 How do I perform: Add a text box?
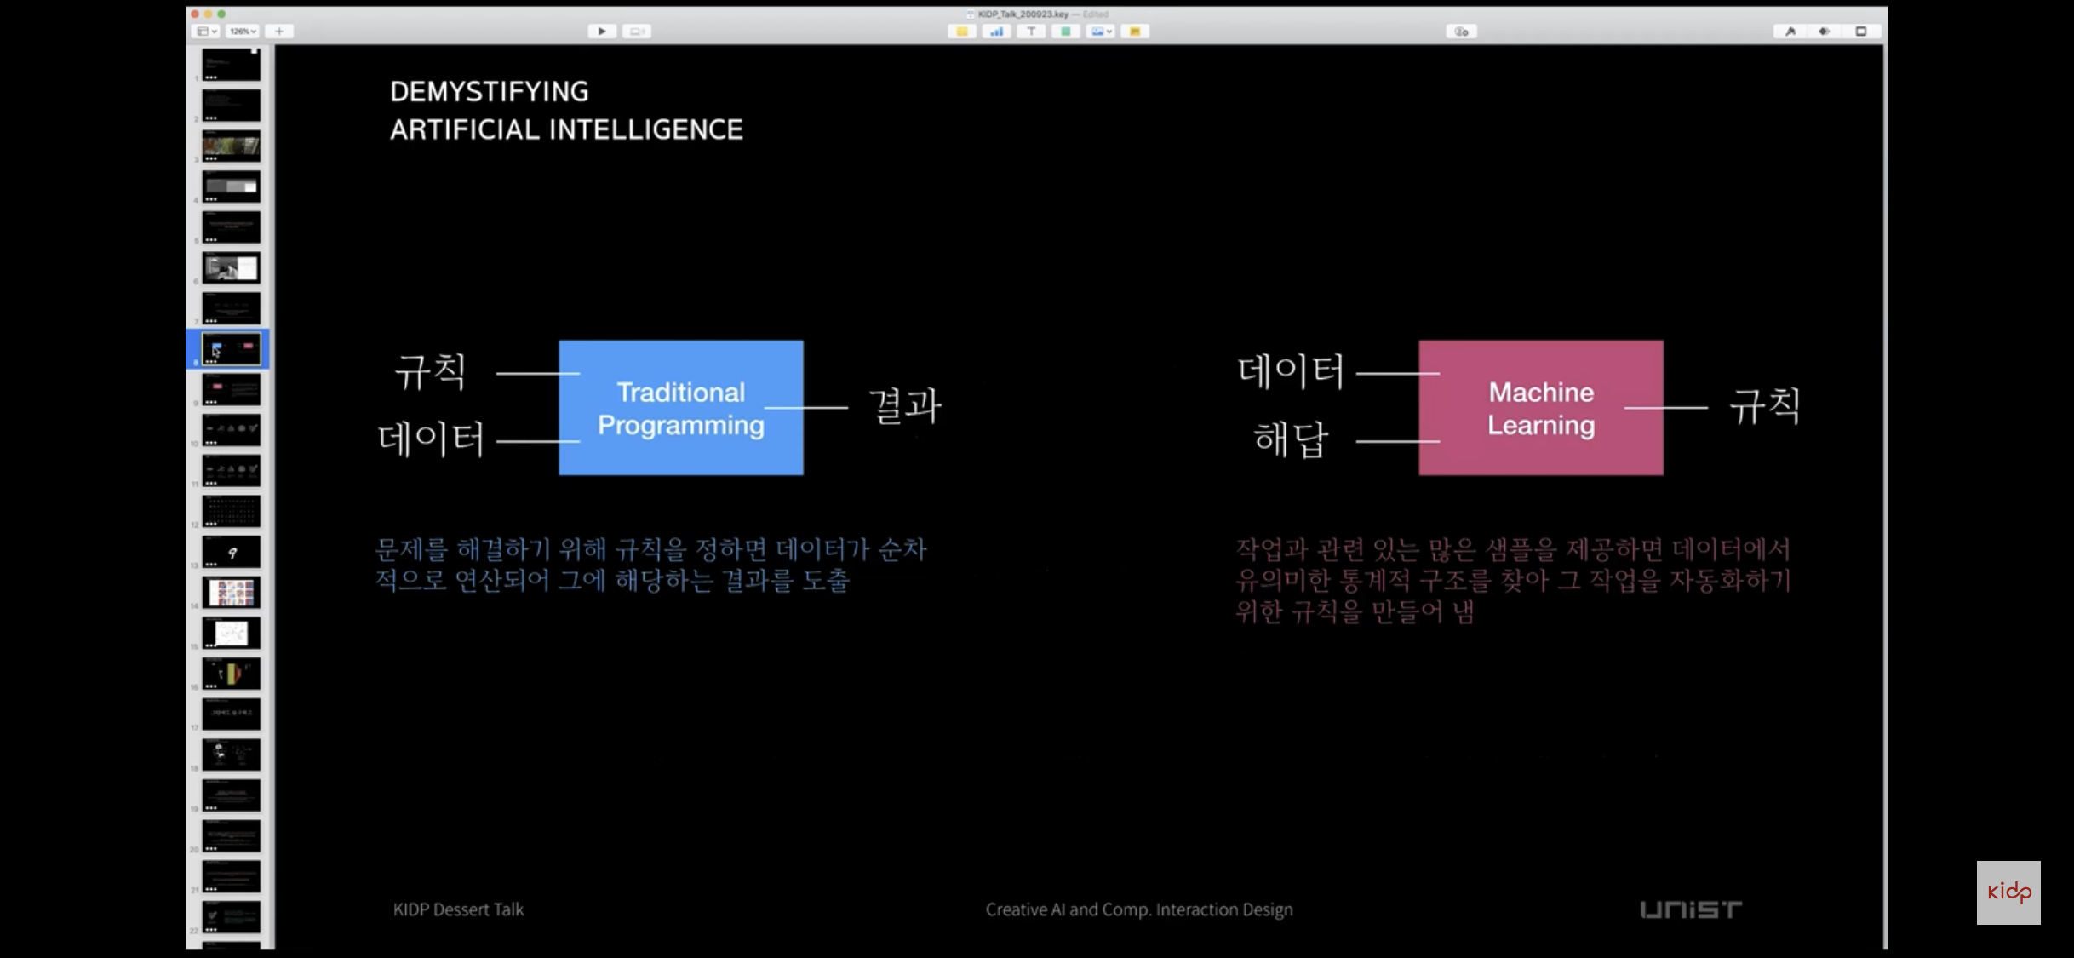coord(1031,32)
